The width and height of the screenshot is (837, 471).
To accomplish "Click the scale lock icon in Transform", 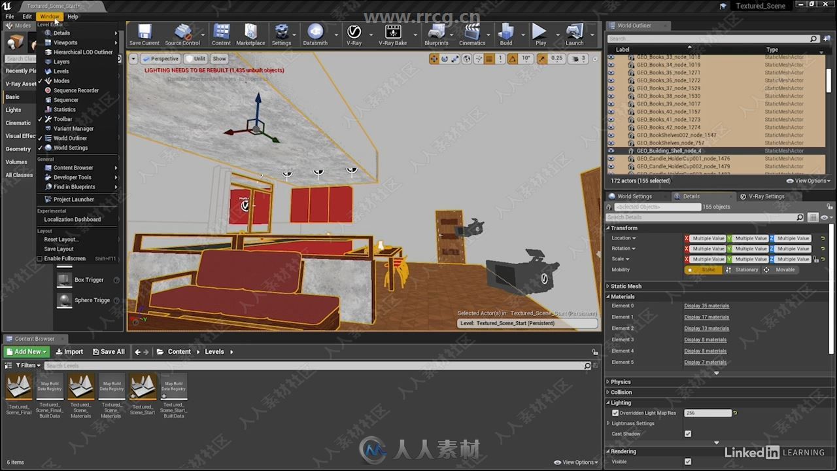I will coord(816,259).
